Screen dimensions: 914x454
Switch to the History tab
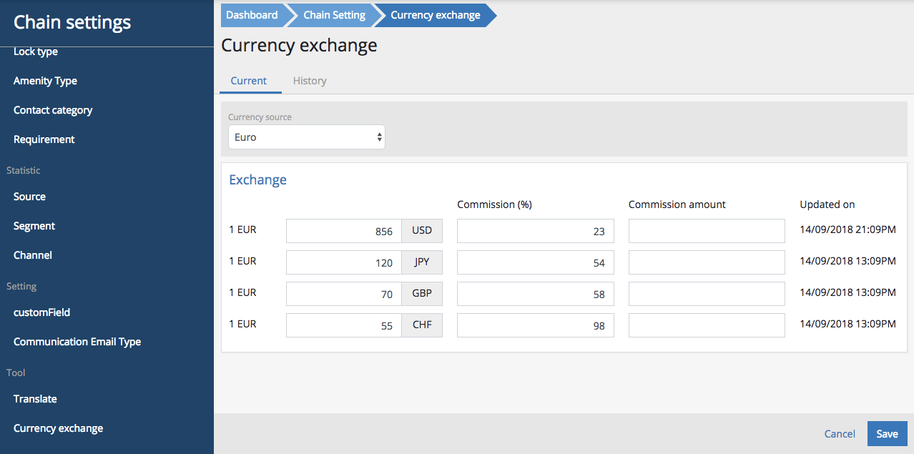(x=310, y=81)
